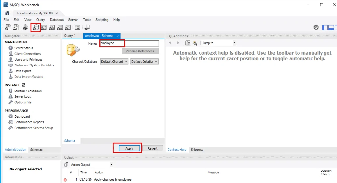Click the Server Logs warning icon
The height and width of the screenshot is (183, 337).
click(x=10, y=96)
